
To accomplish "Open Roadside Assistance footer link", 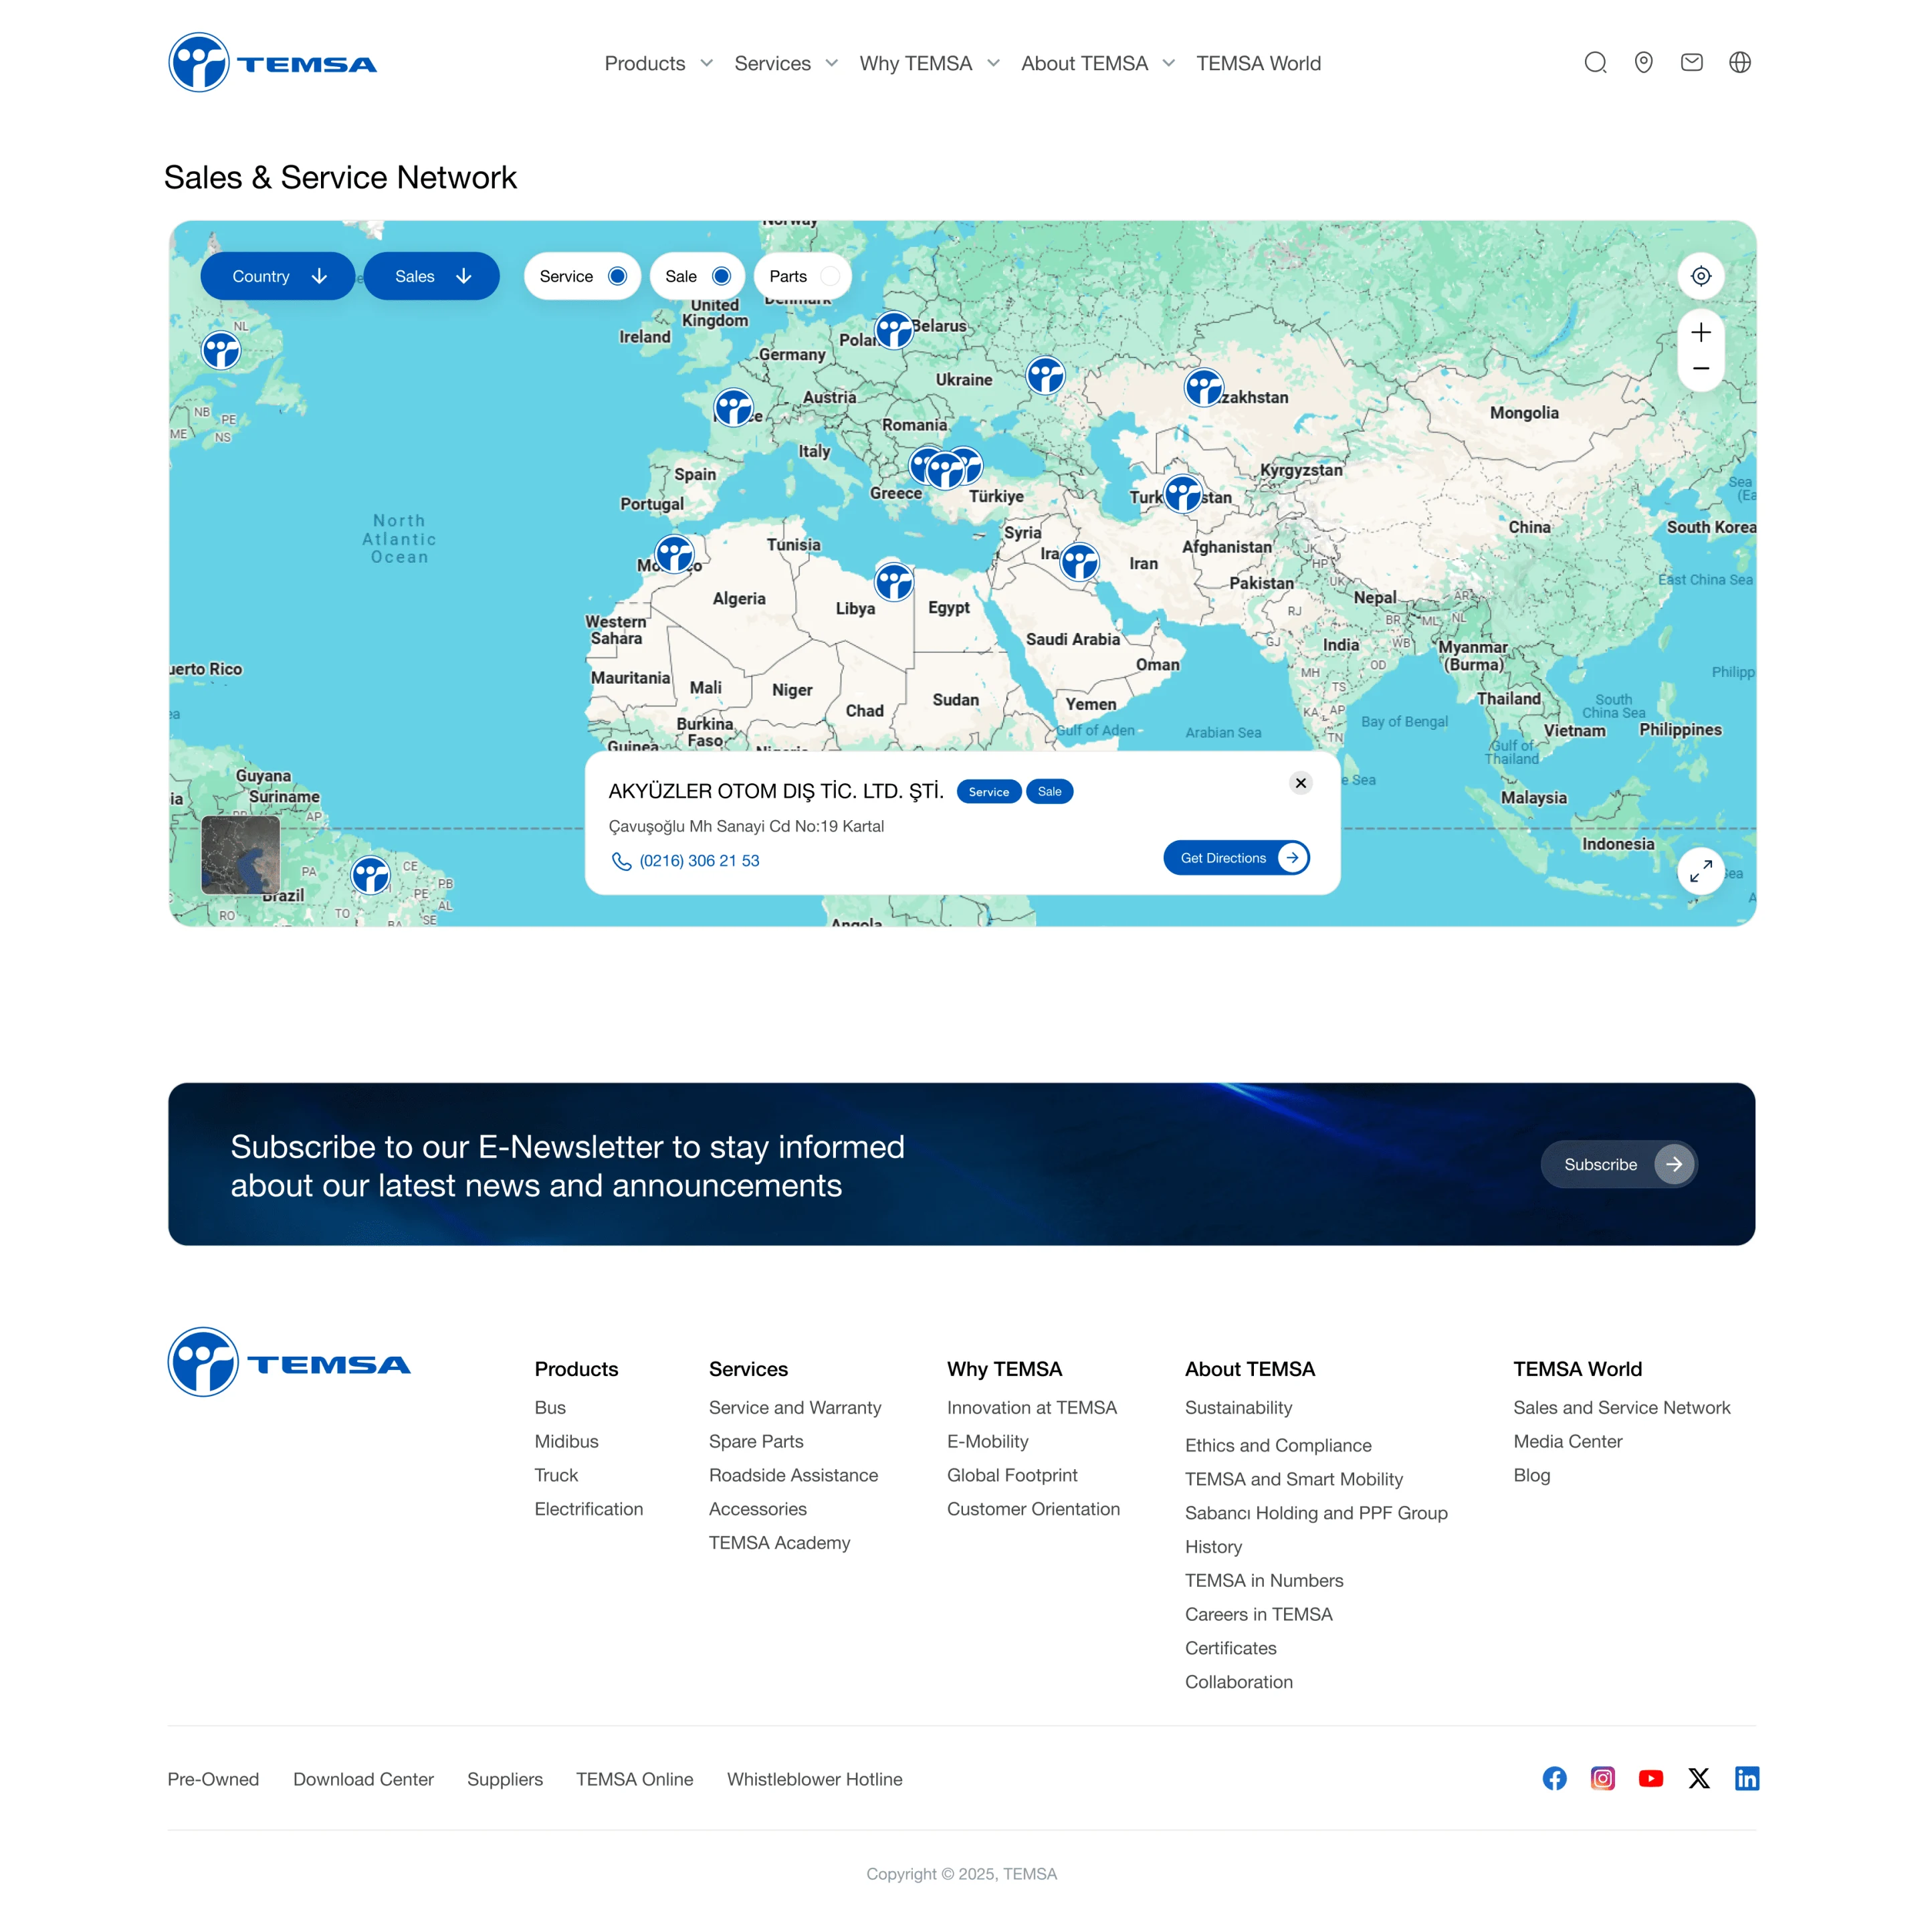I will click(794, 1476).
